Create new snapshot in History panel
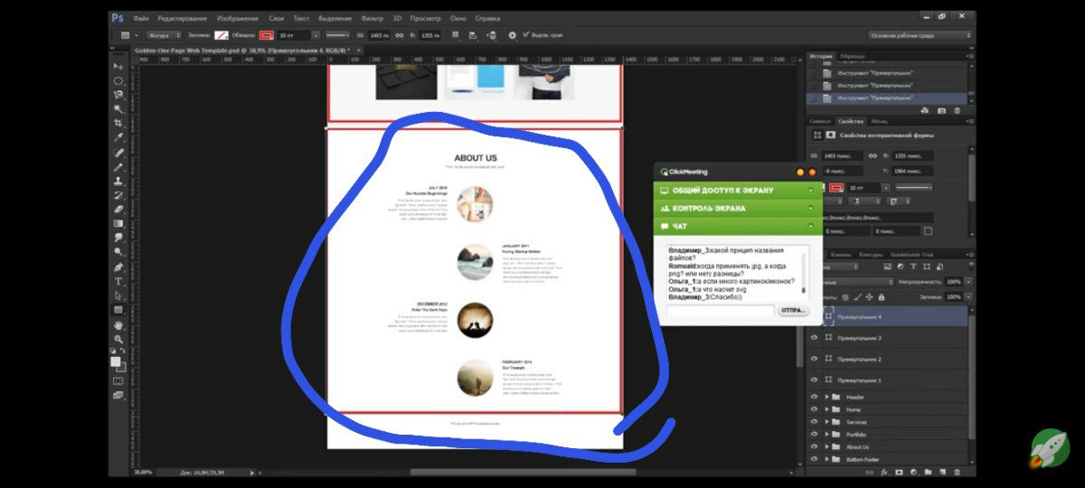The image size is (1085, 488). (941, 110)
